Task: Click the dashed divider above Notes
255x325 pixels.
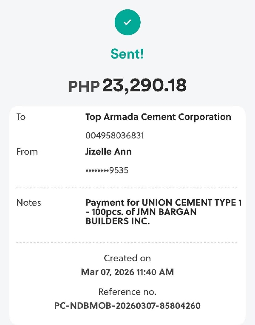Action: pos(127,187)
